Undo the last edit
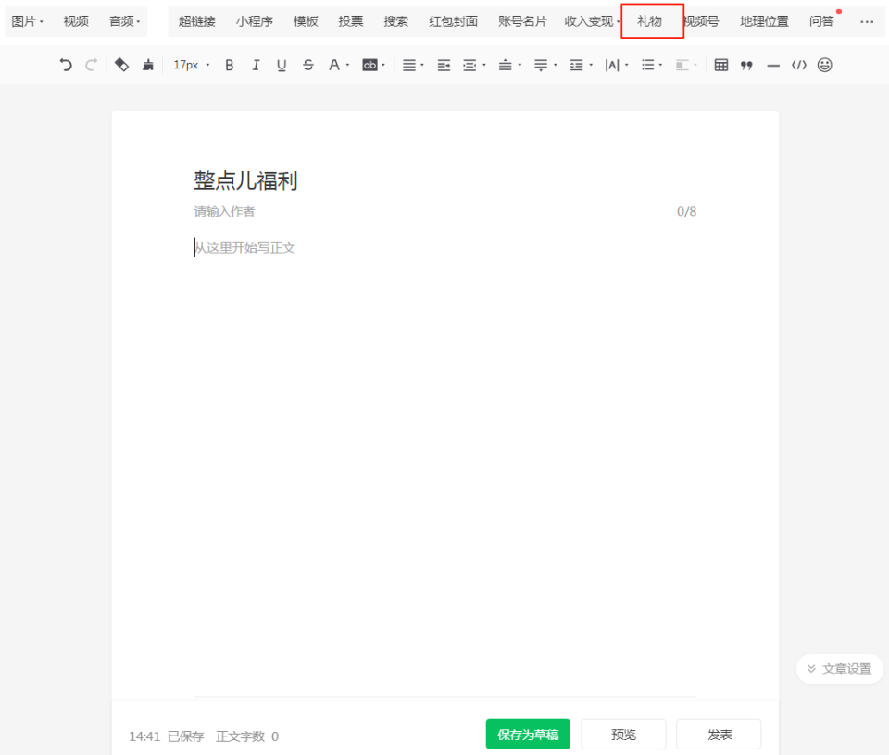The image size is (889, 755). tap(66, 65)
